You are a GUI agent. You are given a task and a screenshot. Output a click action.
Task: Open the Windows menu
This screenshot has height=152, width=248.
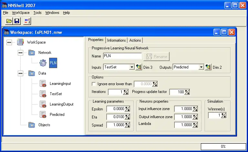tap(52, 13)
